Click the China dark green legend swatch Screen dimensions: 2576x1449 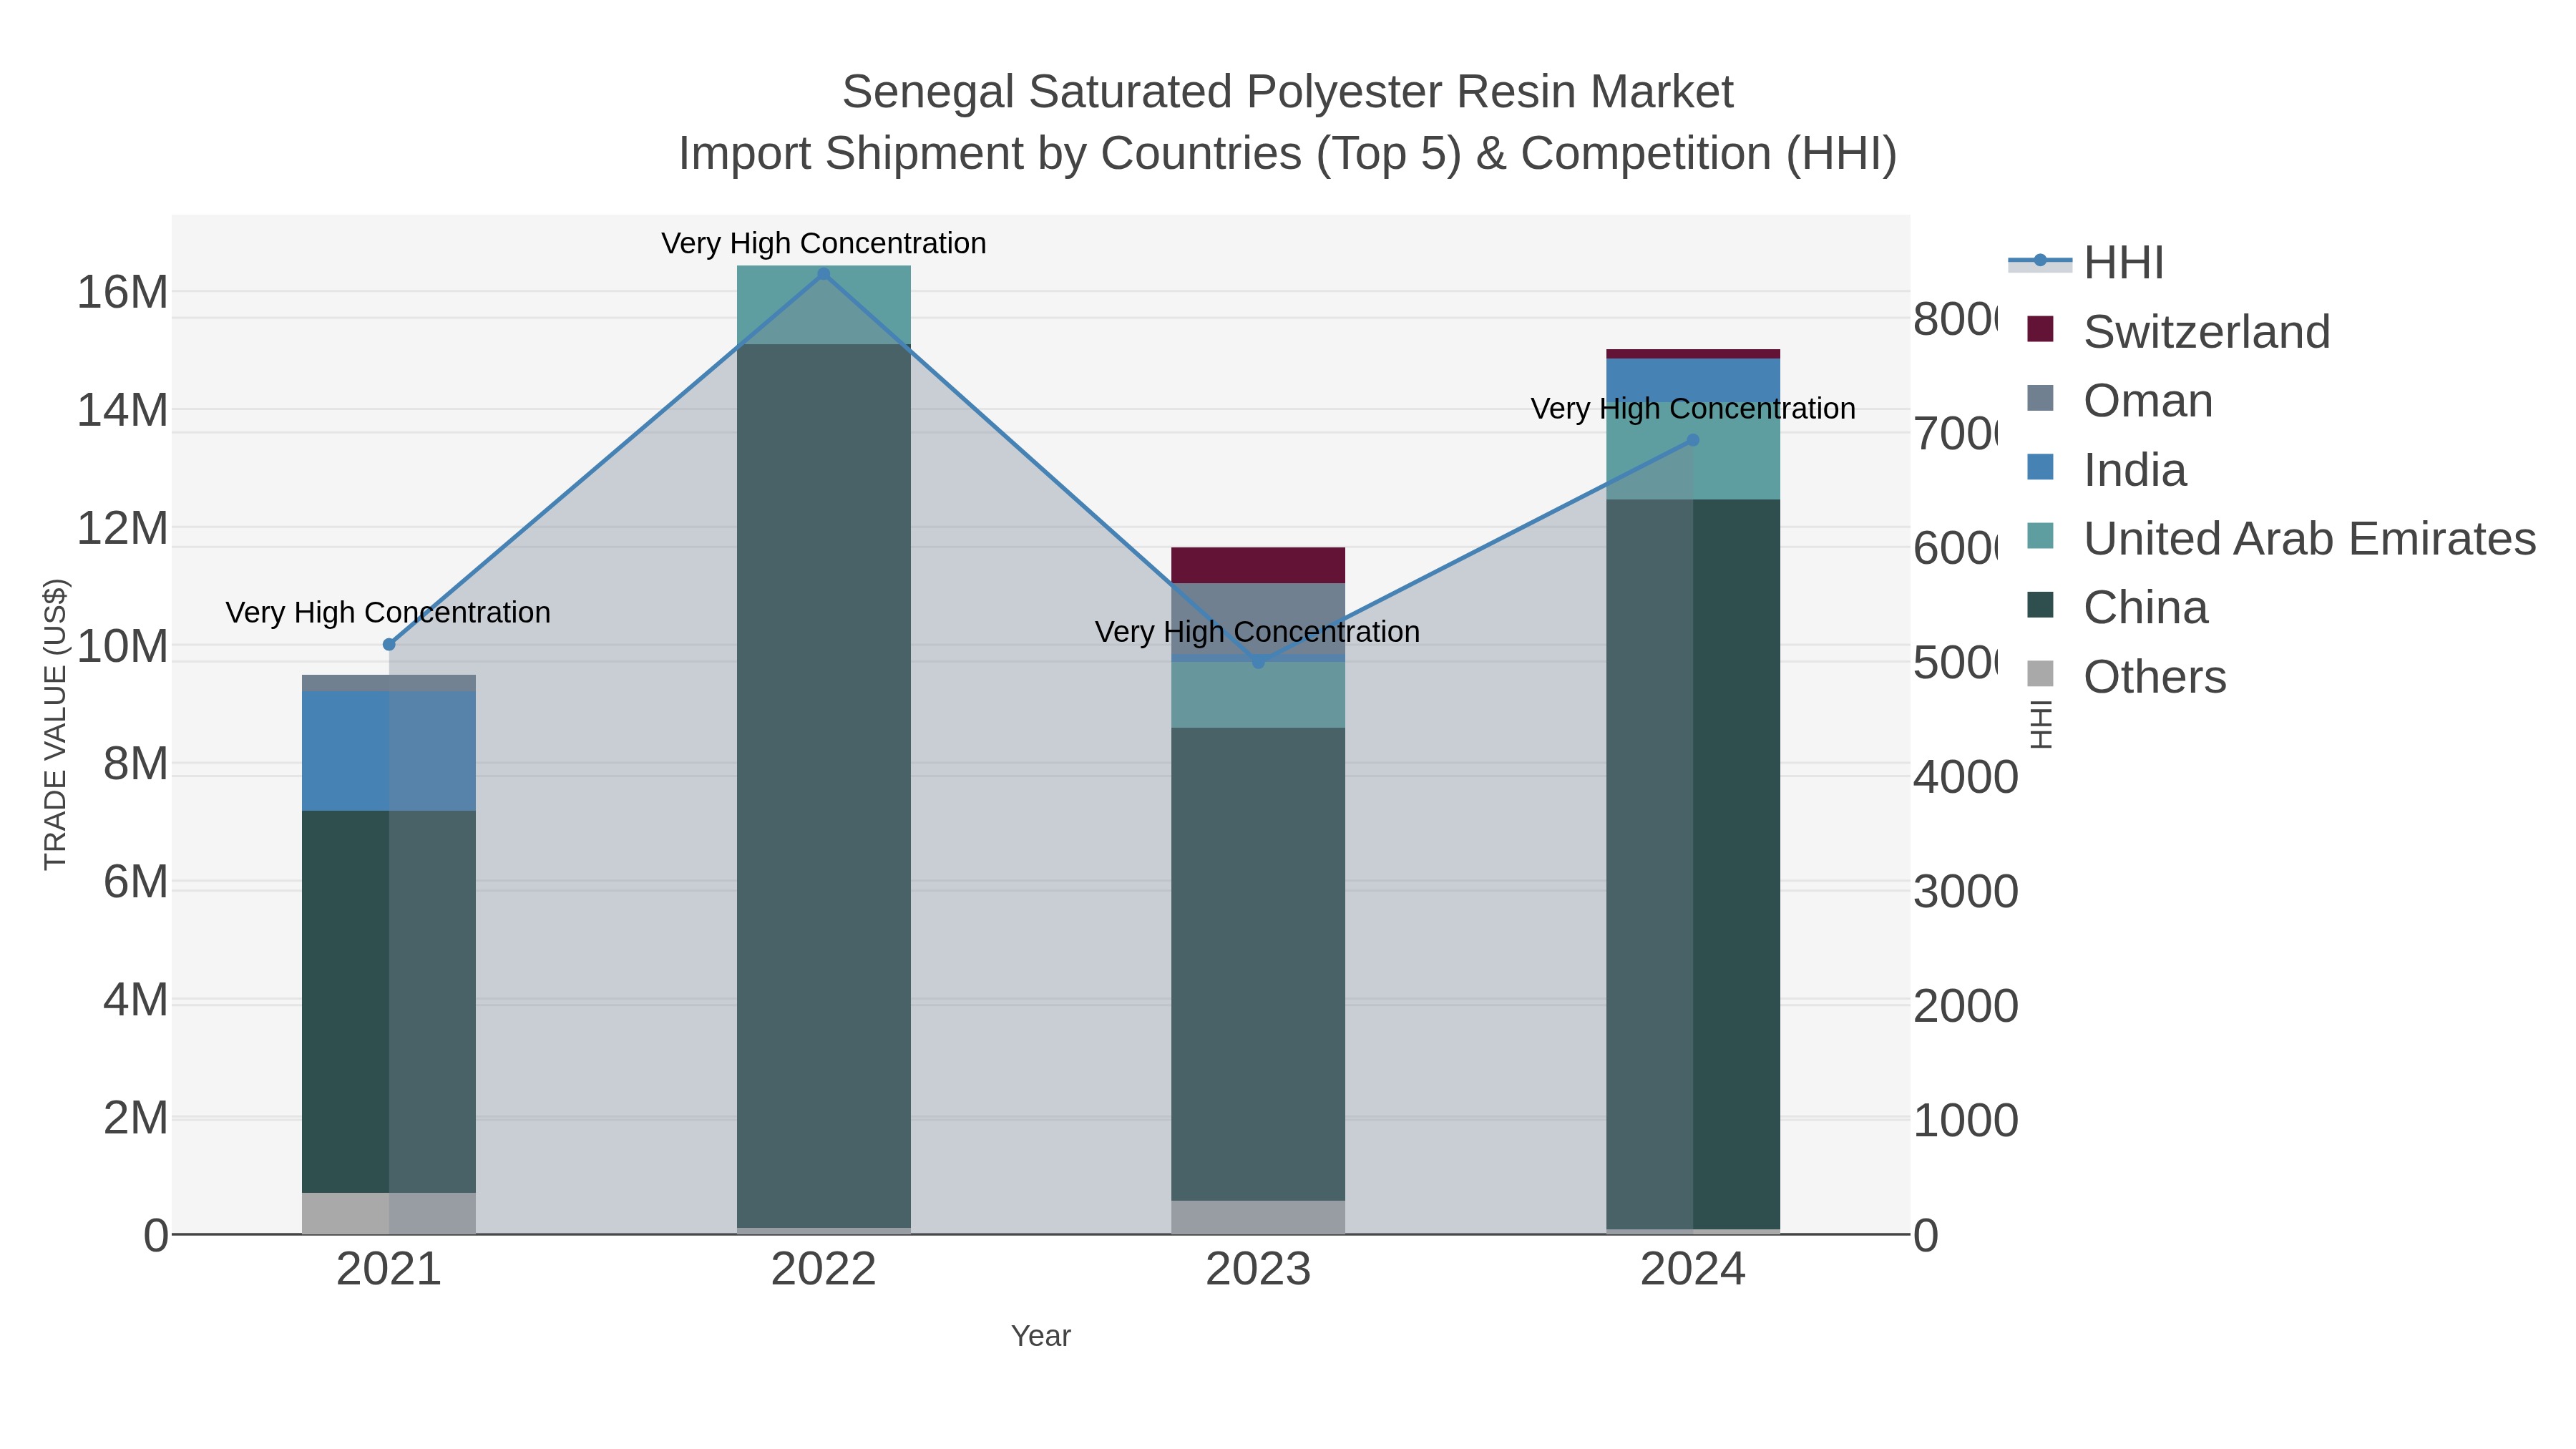(x=2040, y=605)
